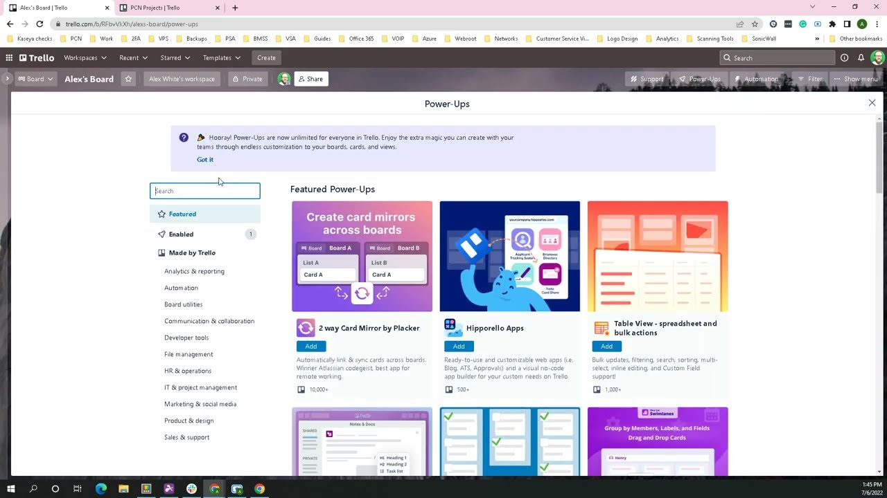Add the 2 way Card Mirror Power-Up
Screen dimensions: 887x498
tap(311, 347)
